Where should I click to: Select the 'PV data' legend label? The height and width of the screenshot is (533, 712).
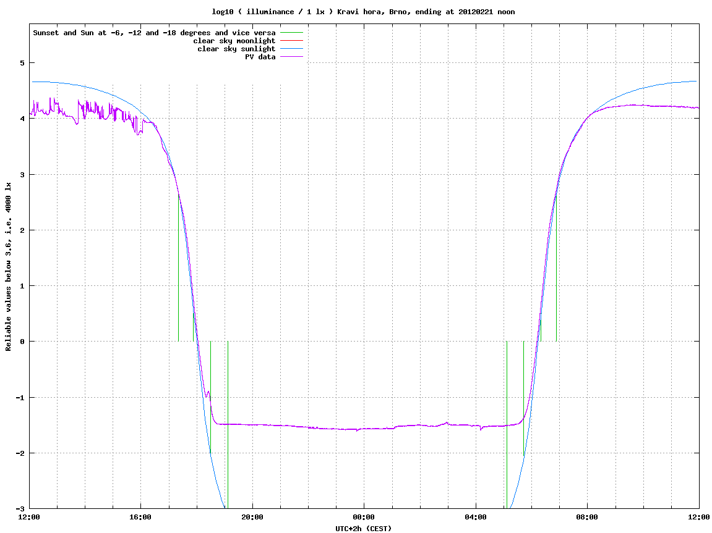(260, 57)
